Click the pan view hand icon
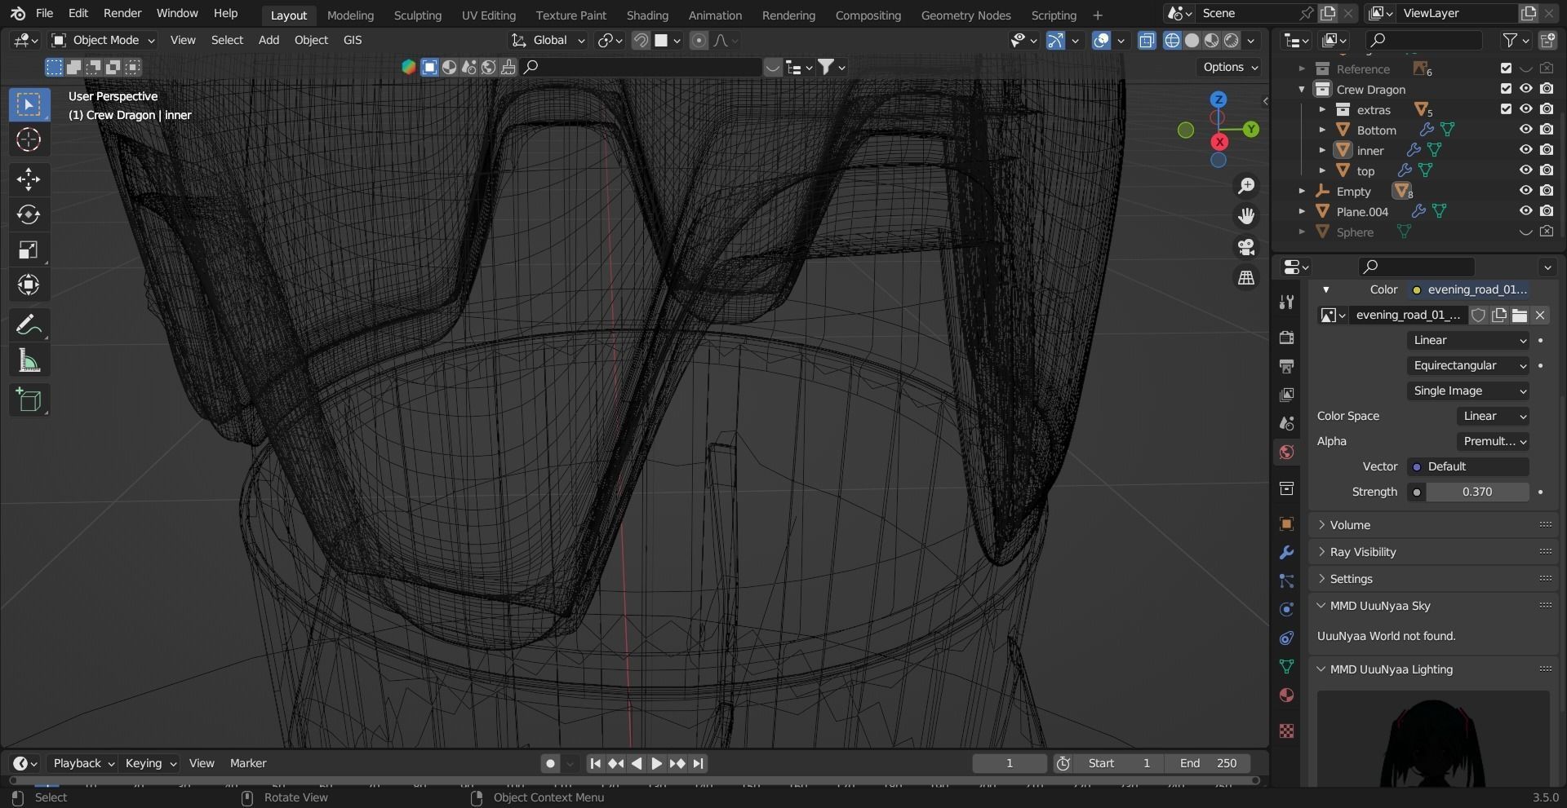 point(1246,216)
